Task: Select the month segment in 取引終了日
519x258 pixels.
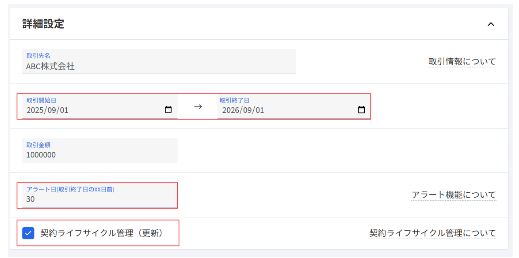Action: (247, 110)
